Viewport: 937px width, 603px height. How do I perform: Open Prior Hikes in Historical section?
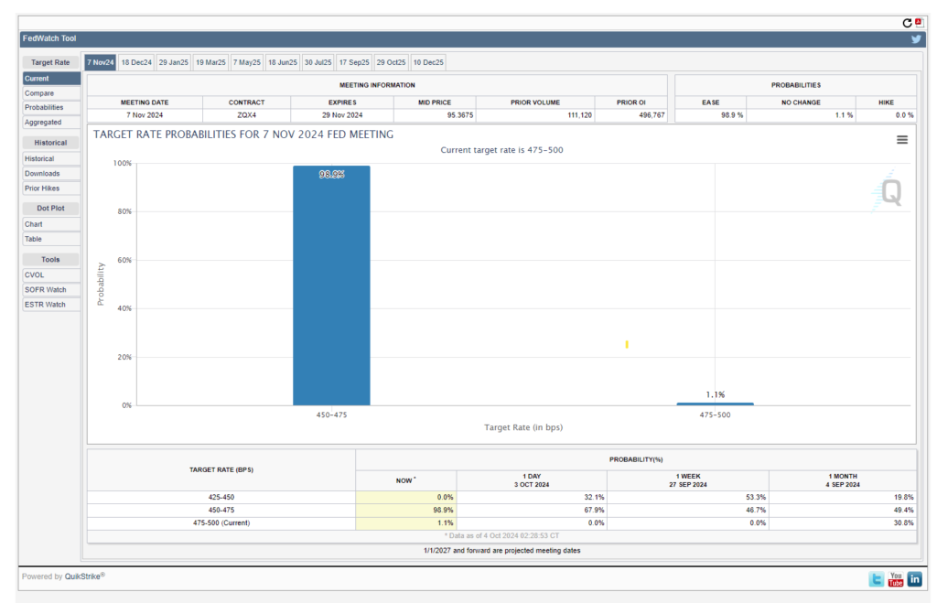(x=51, y=188)
